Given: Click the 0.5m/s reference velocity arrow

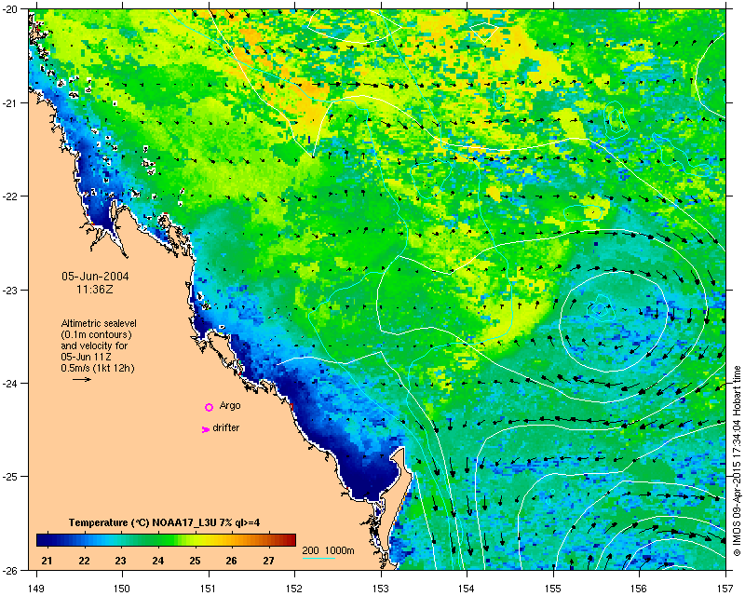Looking at the screenshot, I should (x=82, y=379).
